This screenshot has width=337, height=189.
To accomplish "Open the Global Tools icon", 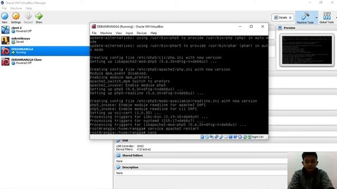I will click(326, 16).
